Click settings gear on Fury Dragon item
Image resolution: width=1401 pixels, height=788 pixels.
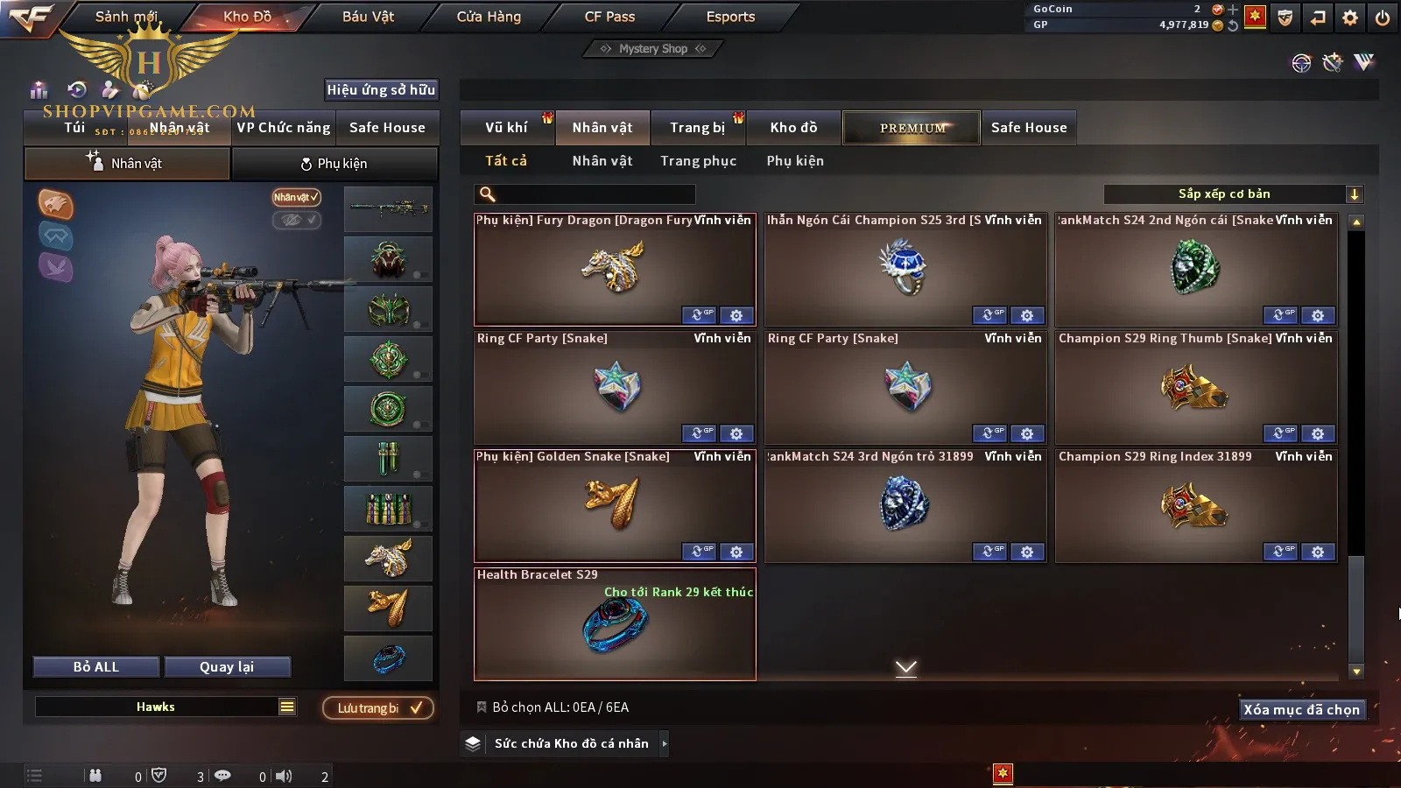point(736,315)
